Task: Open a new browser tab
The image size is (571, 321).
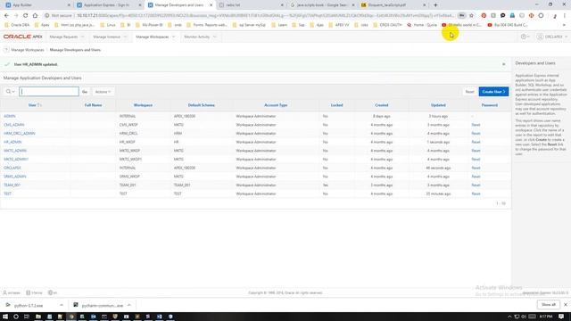Action: 435,5
